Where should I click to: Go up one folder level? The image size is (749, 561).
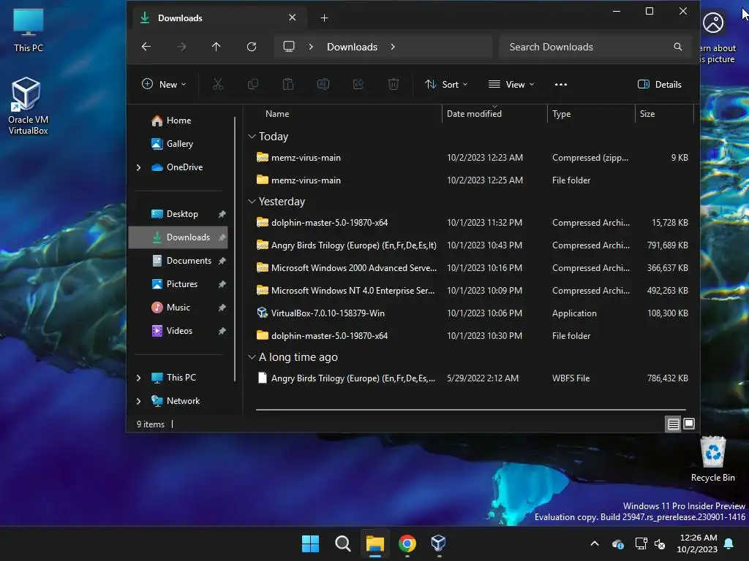pyautogui.click(x=216, y=46)
